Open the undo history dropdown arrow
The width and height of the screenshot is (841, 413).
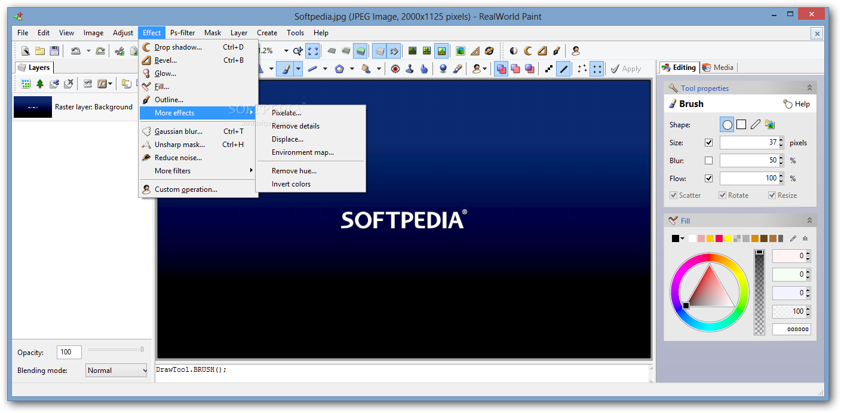(x=88, y=51)
